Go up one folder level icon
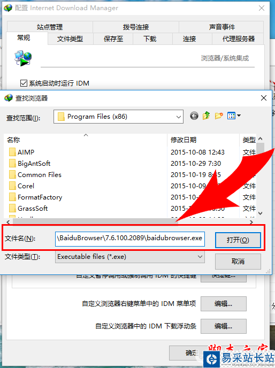Viewport: 275px width, 368px height. [206, 116]
